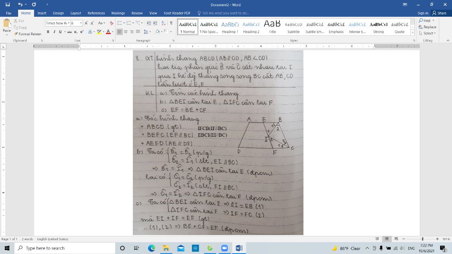Image resolution: width=452 pixels, height=254 pixels.
Task: Apply strikethrough formatting
Action: pos(69,32)
